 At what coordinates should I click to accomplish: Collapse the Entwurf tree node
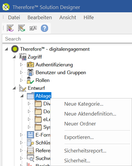tap(14, 88)
